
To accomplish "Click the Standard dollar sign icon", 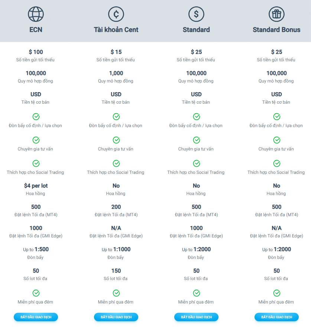I will (x=196, y=14).
